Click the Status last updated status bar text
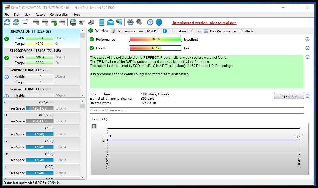Screen dimensions: 318x188 pyautogui.click(x=32, y=183)
